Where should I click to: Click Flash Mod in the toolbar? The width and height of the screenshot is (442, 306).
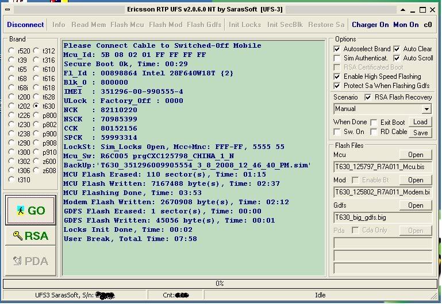coord(166,25)
